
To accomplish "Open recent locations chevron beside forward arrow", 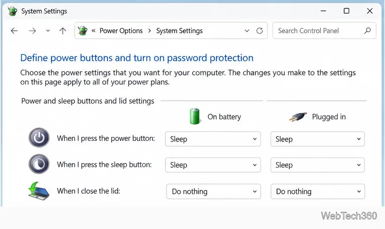I will tap(48, 31).
